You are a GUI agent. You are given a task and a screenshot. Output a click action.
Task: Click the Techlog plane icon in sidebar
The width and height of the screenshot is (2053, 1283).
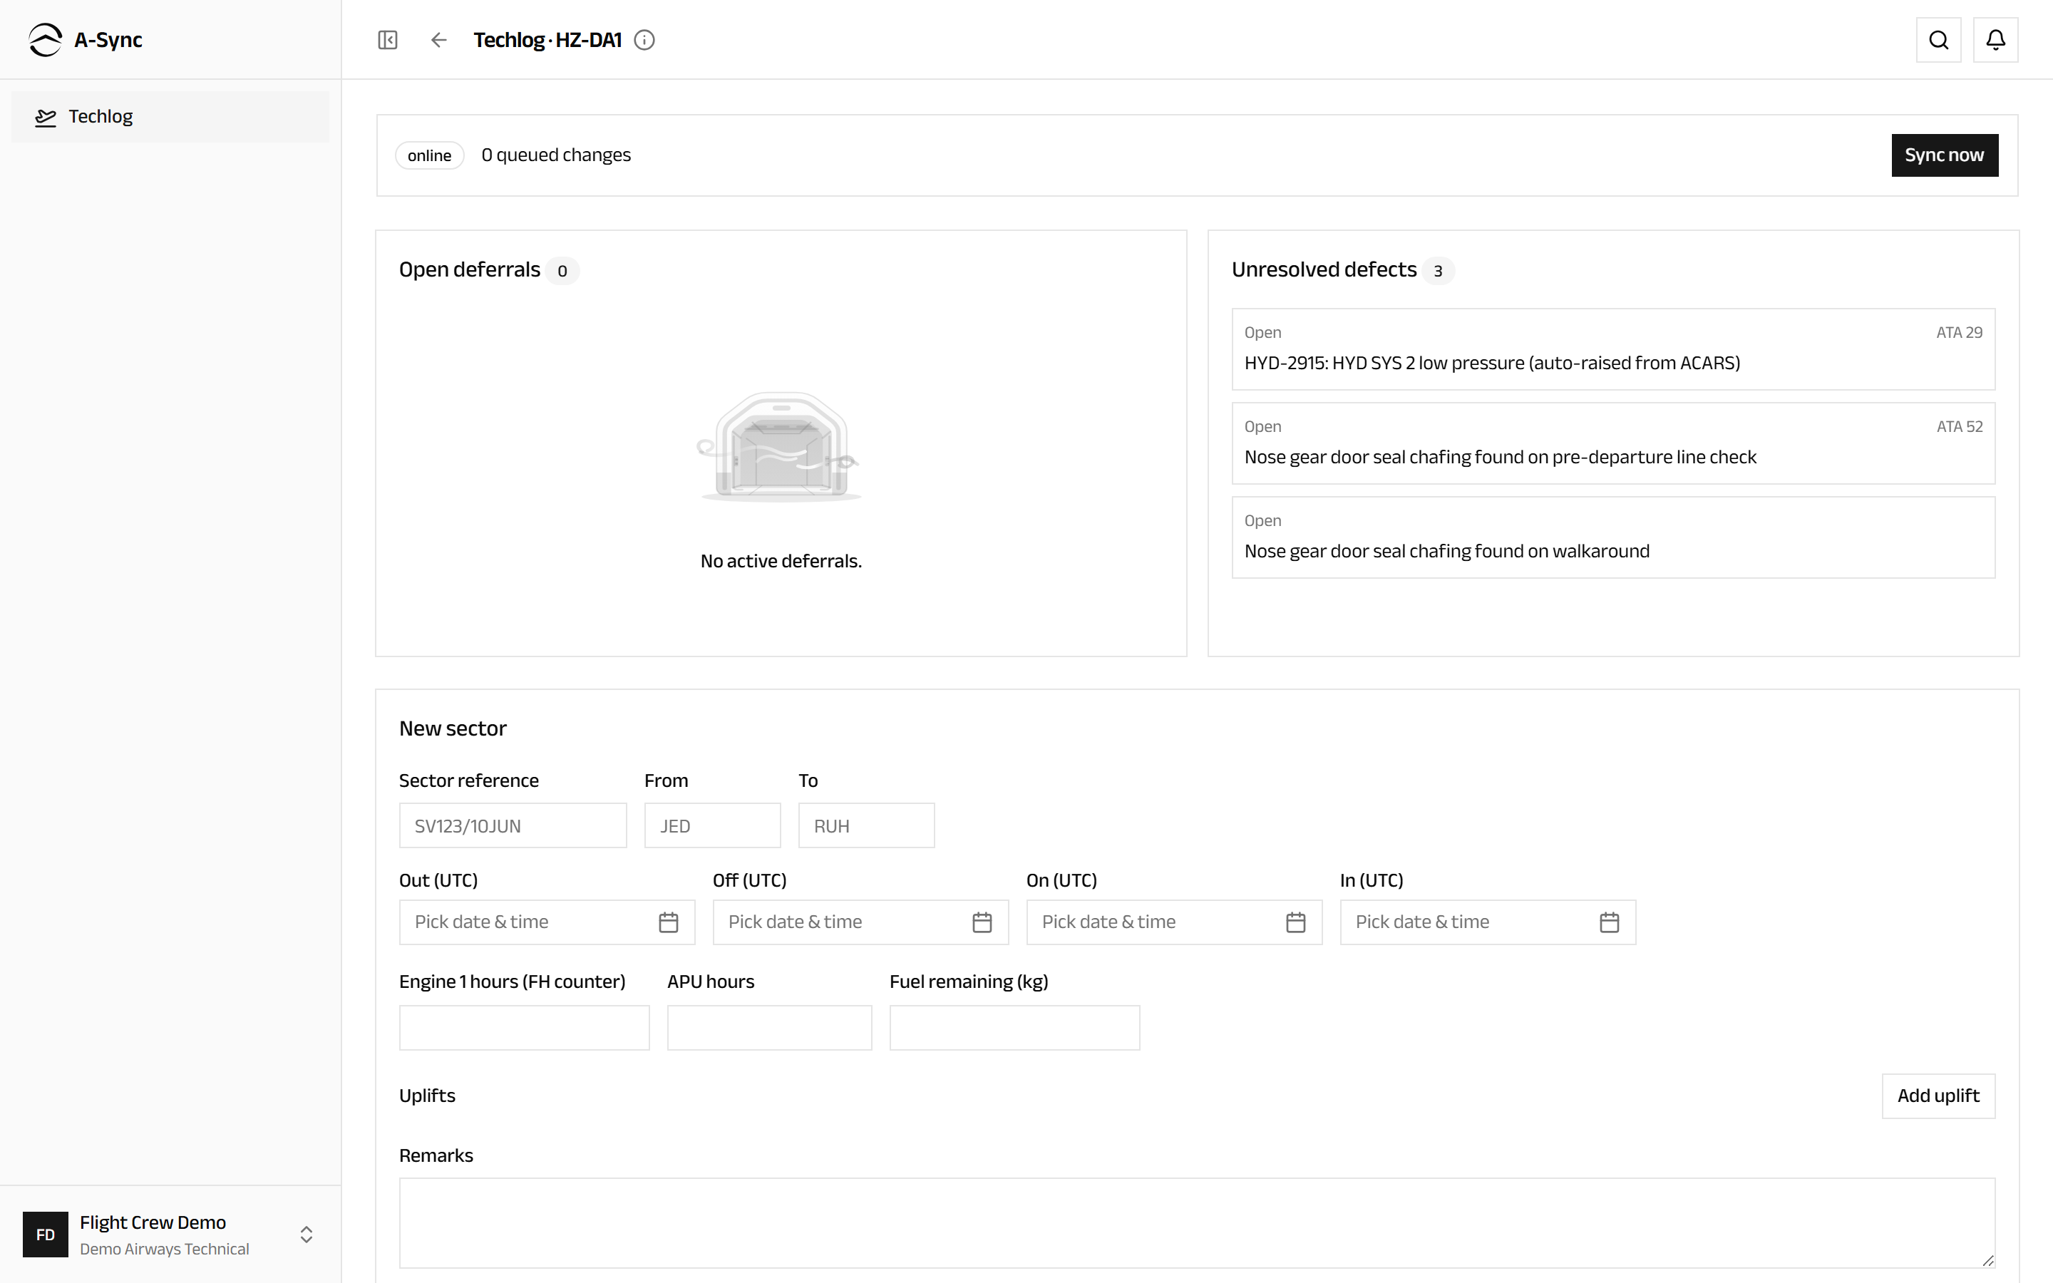pos(46,117)
